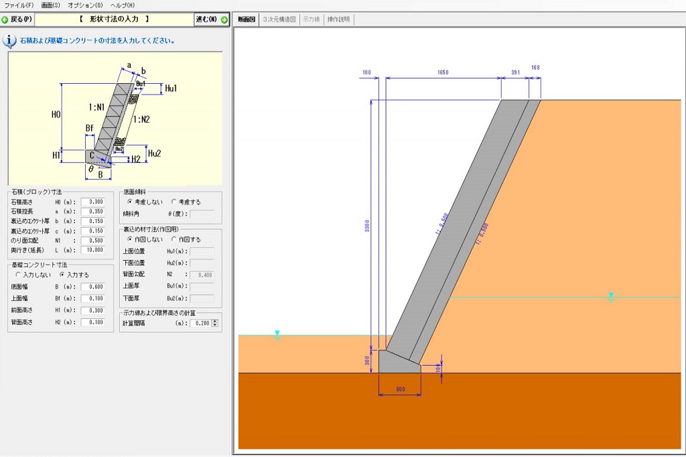Open the オプション(O) menu
686x457 pixels.
pos(85,5)
